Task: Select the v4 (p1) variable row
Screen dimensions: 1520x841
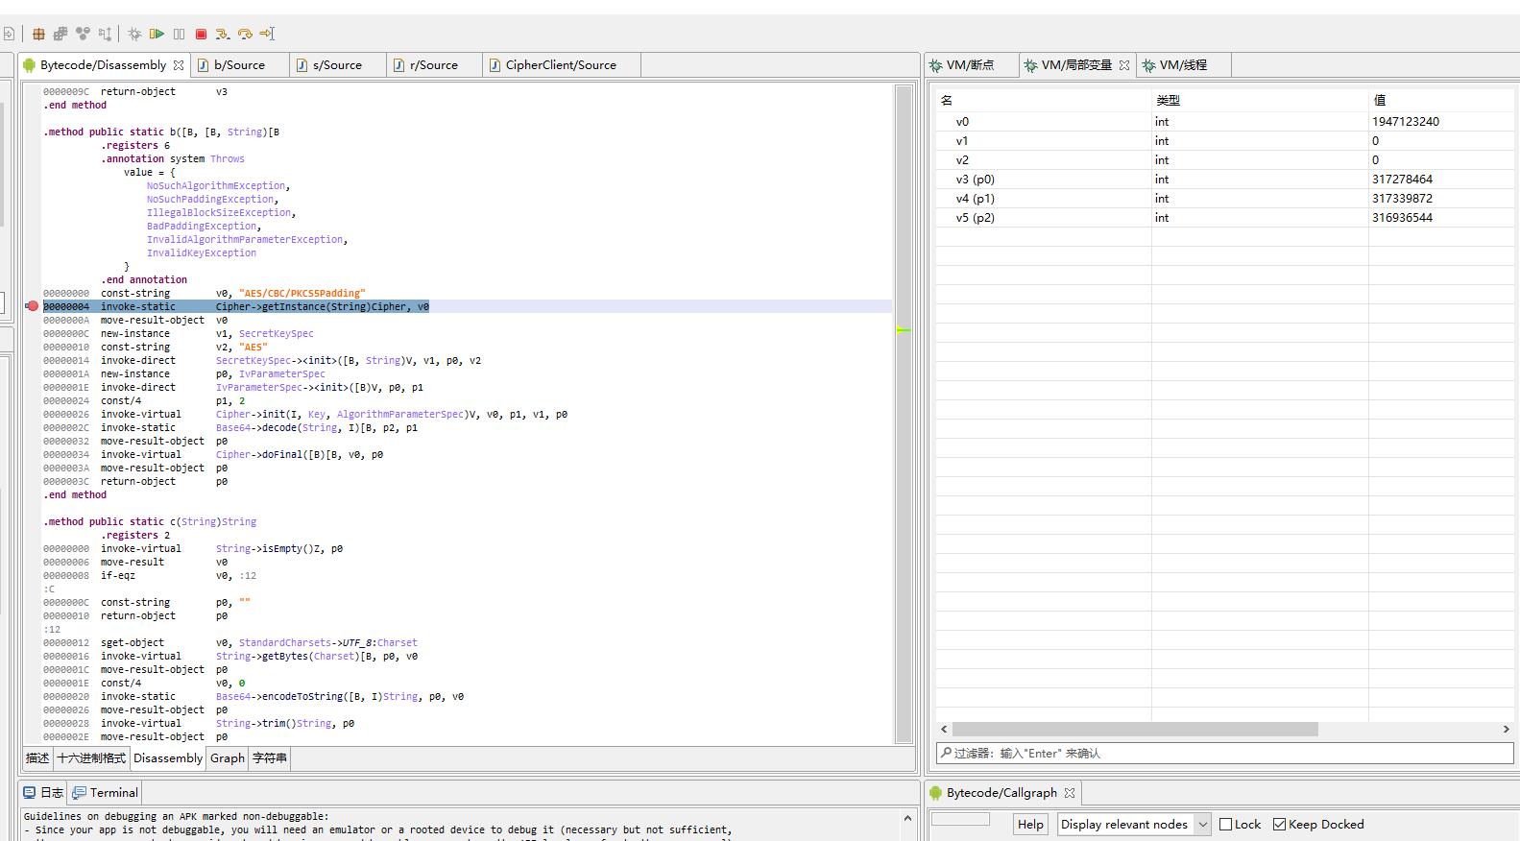Action: tap(1225, 199)
